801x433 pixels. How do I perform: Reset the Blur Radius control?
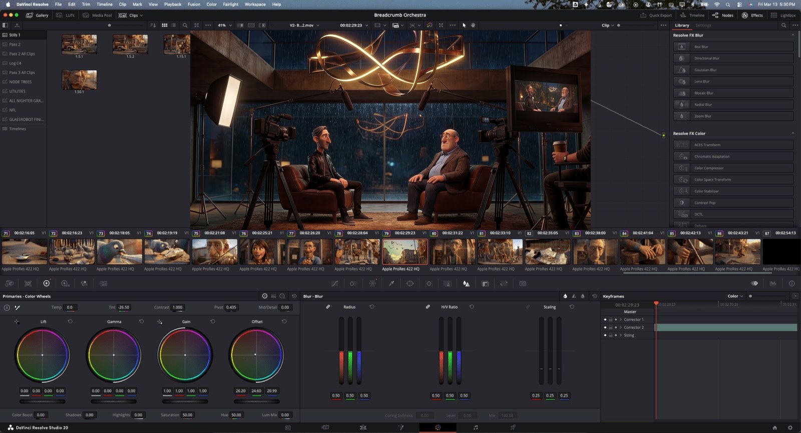(x=372, y=307)
